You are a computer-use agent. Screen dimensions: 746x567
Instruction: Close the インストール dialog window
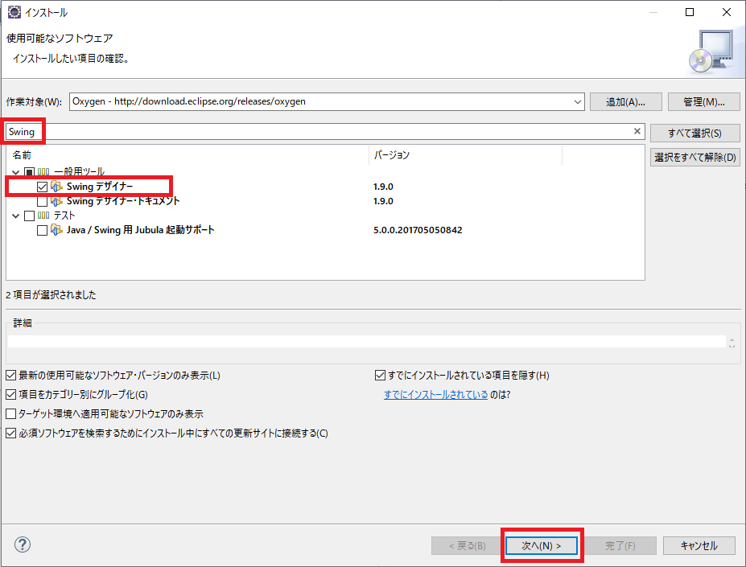727,12
